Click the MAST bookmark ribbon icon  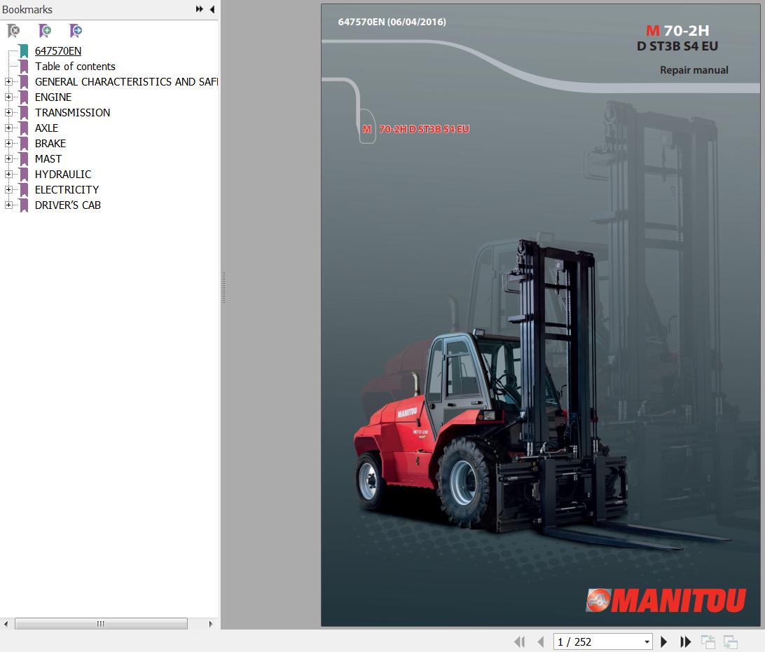(24, 158)
